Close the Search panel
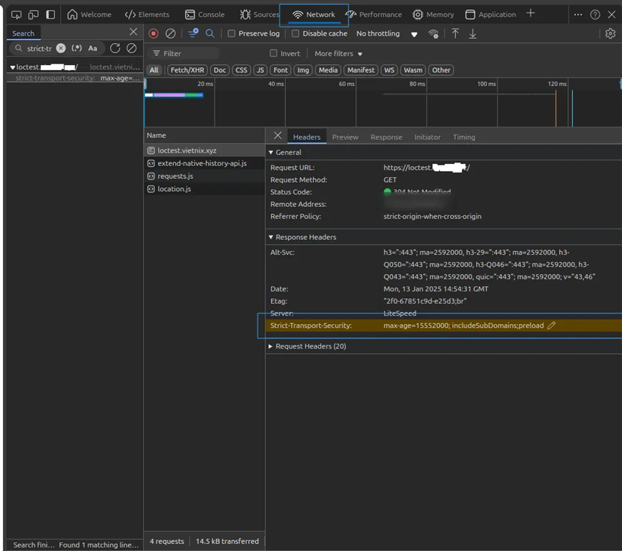The width and height of the screenshot is (622, 551). click(133, 31)
